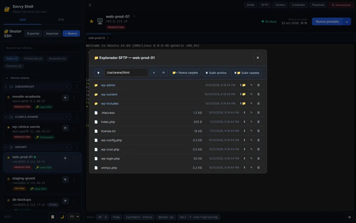Toggle dark mode with moon icon
356x223 pixels.
(62, 217)
